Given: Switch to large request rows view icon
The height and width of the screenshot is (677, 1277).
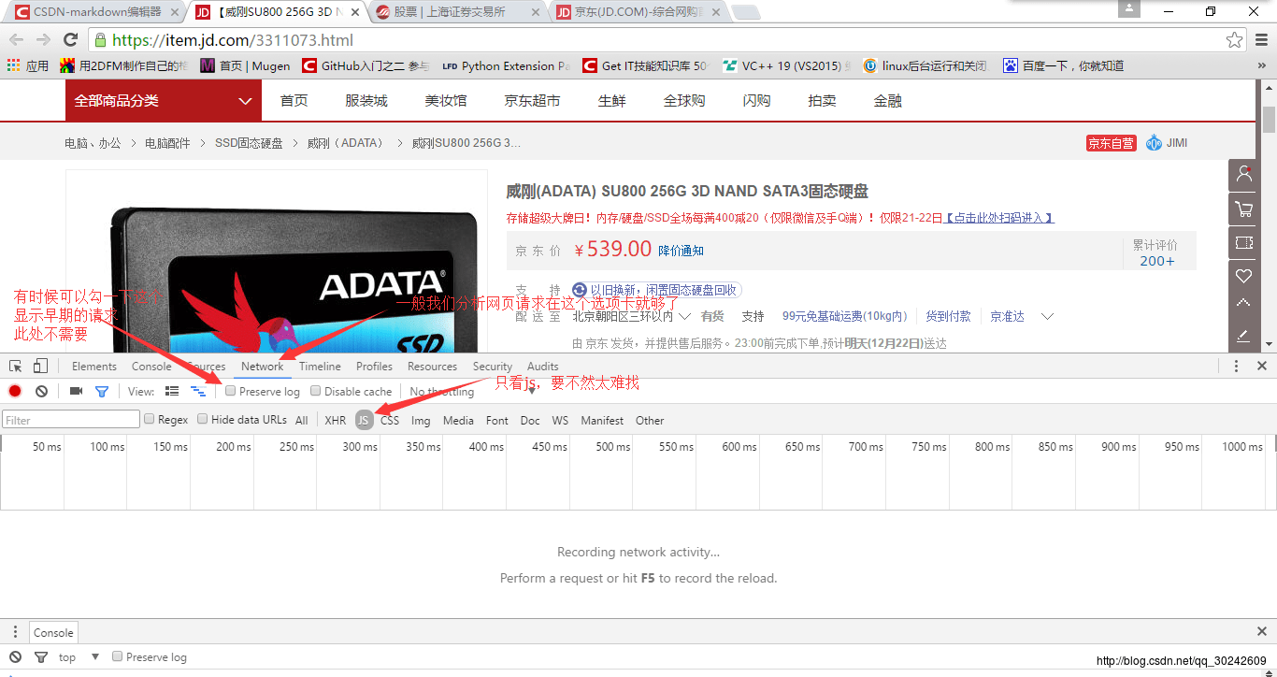Looking at the screenshot, I should (172, 391).
